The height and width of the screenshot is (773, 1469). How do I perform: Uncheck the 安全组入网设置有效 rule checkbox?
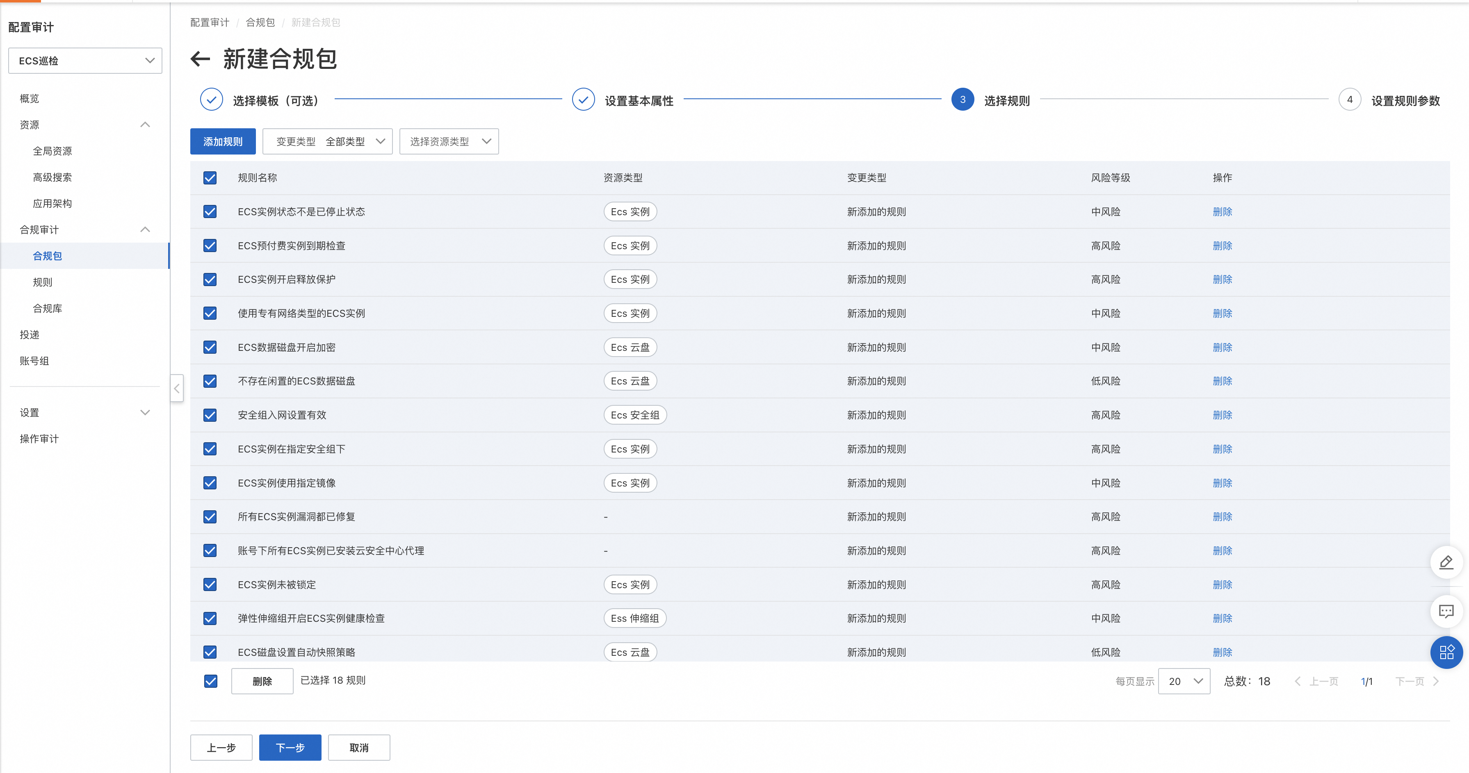click(x=210, y=415)
